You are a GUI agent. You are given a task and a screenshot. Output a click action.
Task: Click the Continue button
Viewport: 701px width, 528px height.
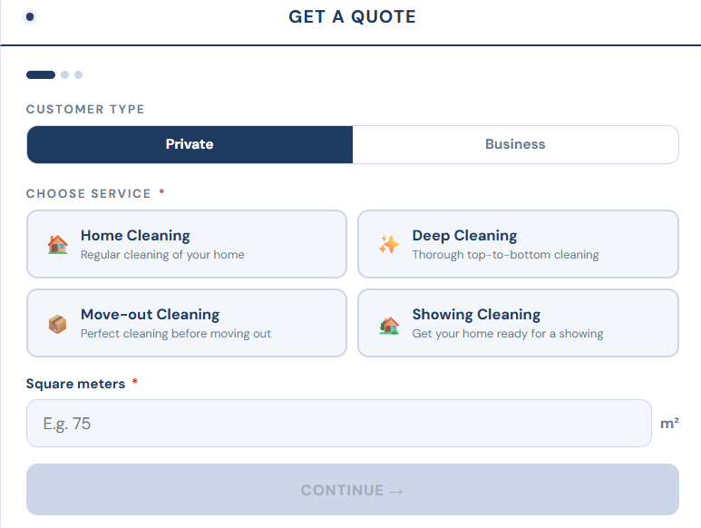tap(353, 490)
